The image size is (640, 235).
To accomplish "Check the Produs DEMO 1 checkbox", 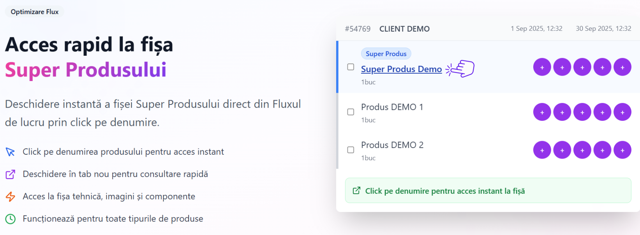I will [x=351, y=112].
